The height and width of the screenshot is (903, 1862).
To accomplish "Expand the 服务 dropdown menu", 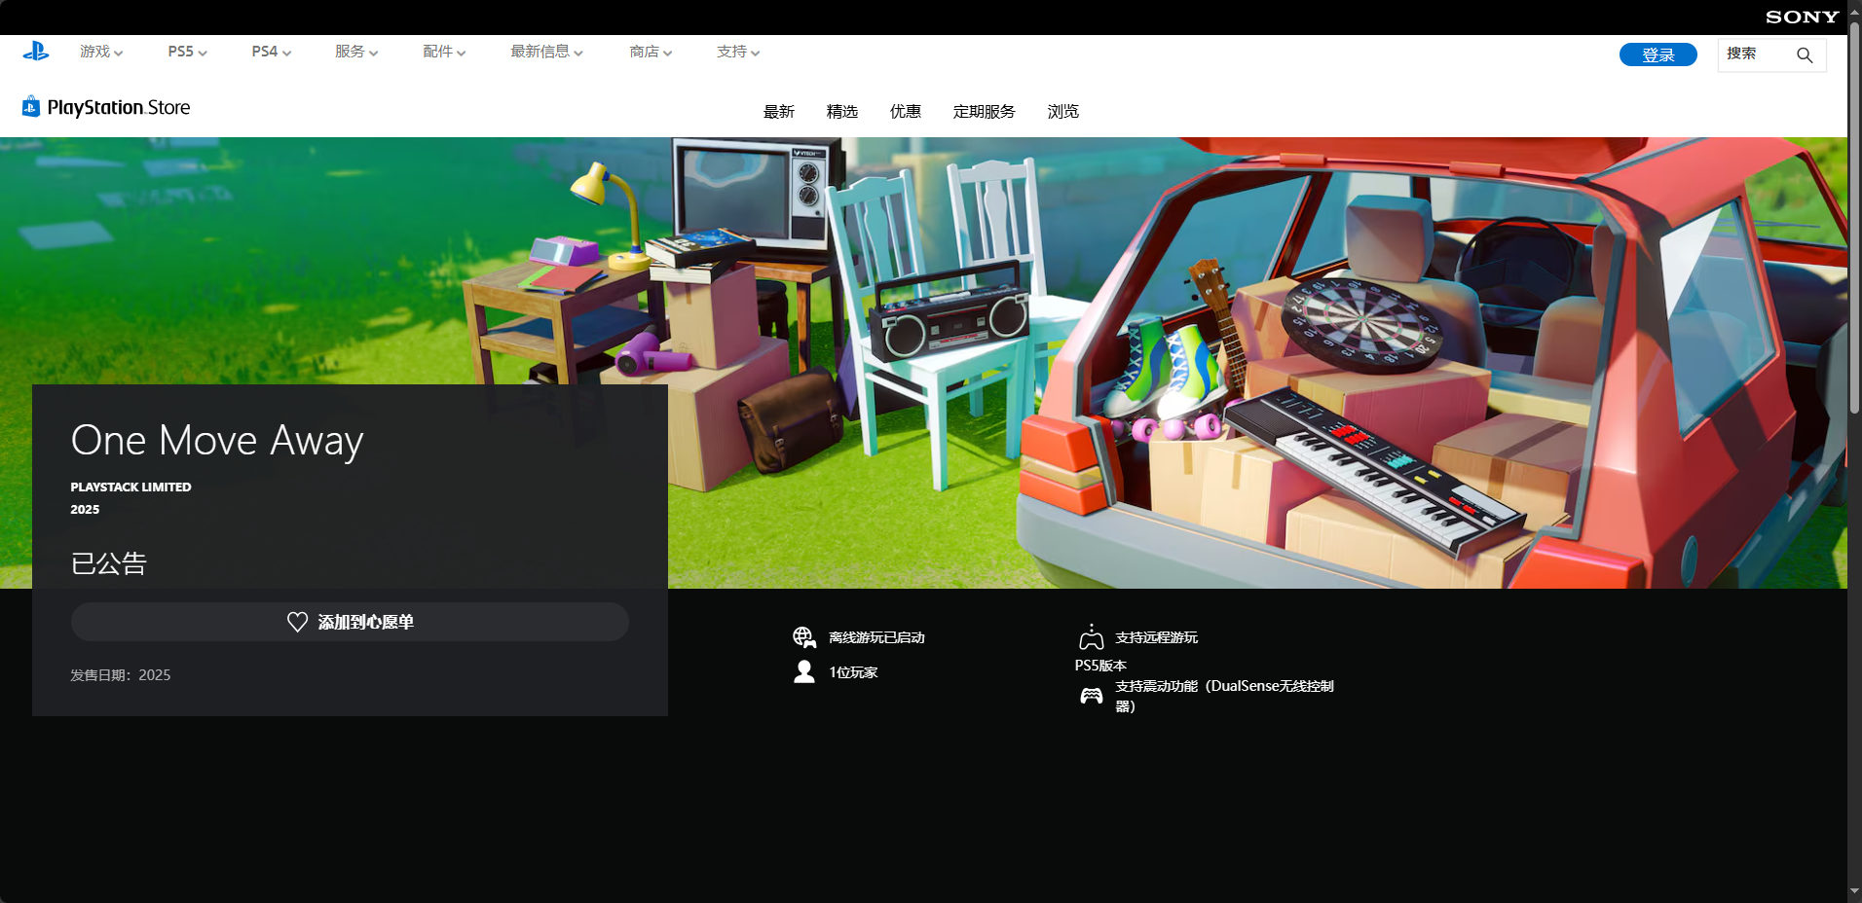I will click(356, 52).
